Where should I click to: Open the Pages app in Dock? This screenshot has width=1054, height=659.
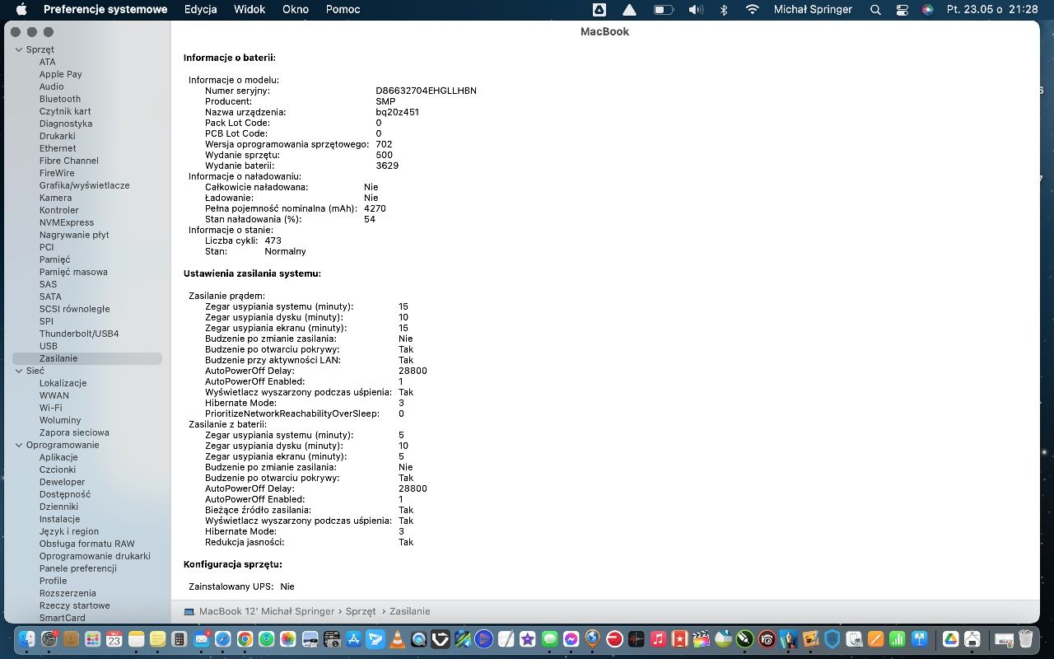tap(875, 639)
